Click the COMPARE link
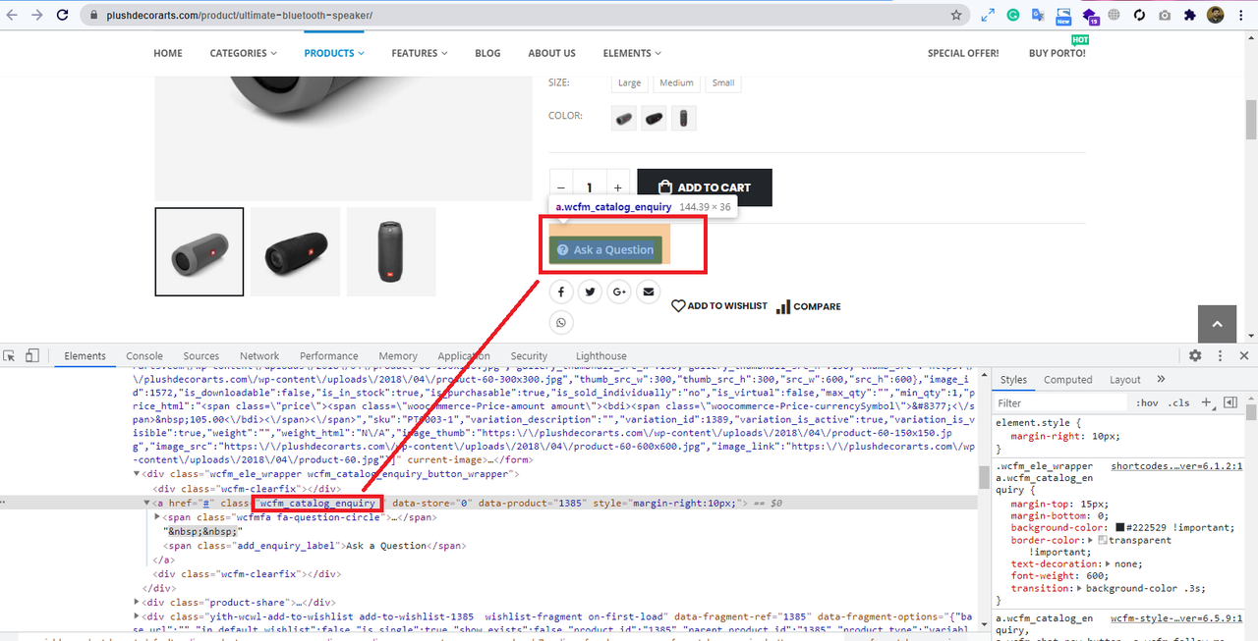This screenshot has height=641, width=1258. 809,306
